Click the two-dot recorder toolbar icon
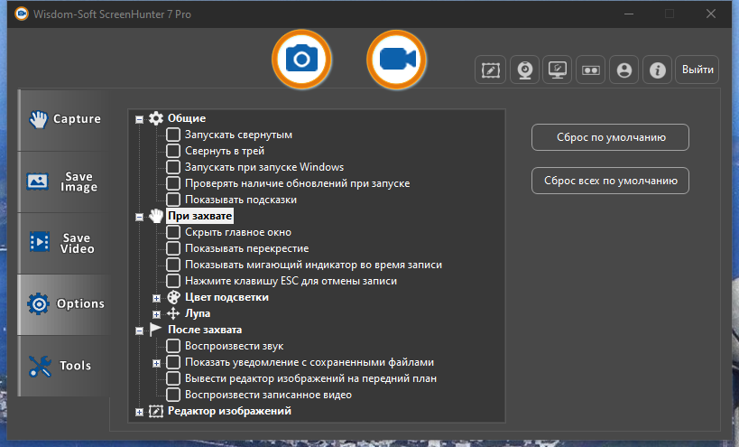This screenshot has width=739, height=447. point(590,70)
